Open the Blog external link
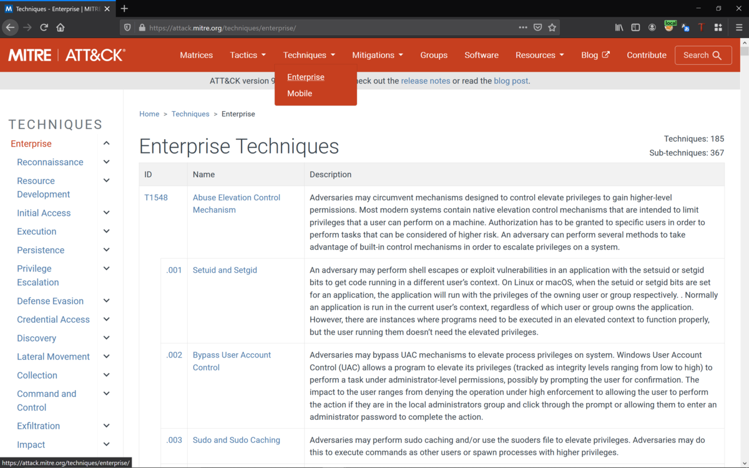This screenshot has height=468, width=749. pyautogui.click(x=595, y=55)
